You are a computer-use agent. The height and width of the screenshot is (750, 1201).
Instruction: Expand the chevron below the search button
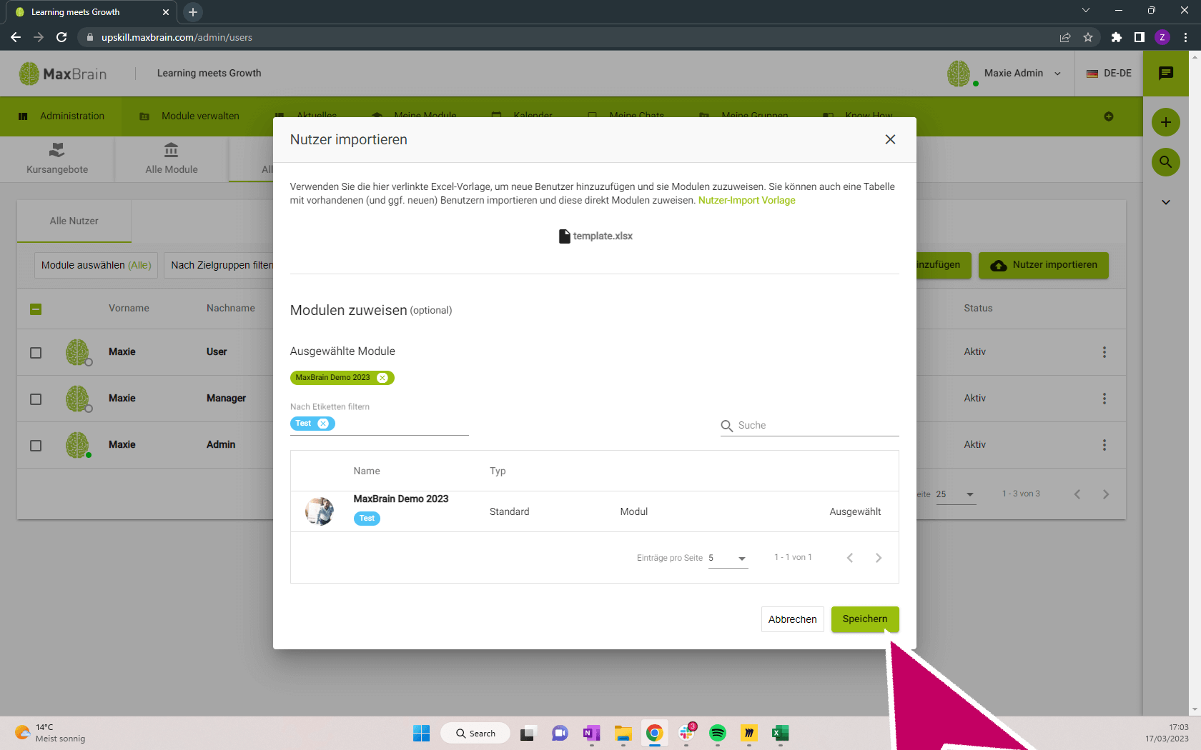click(x=1166, y=202)
